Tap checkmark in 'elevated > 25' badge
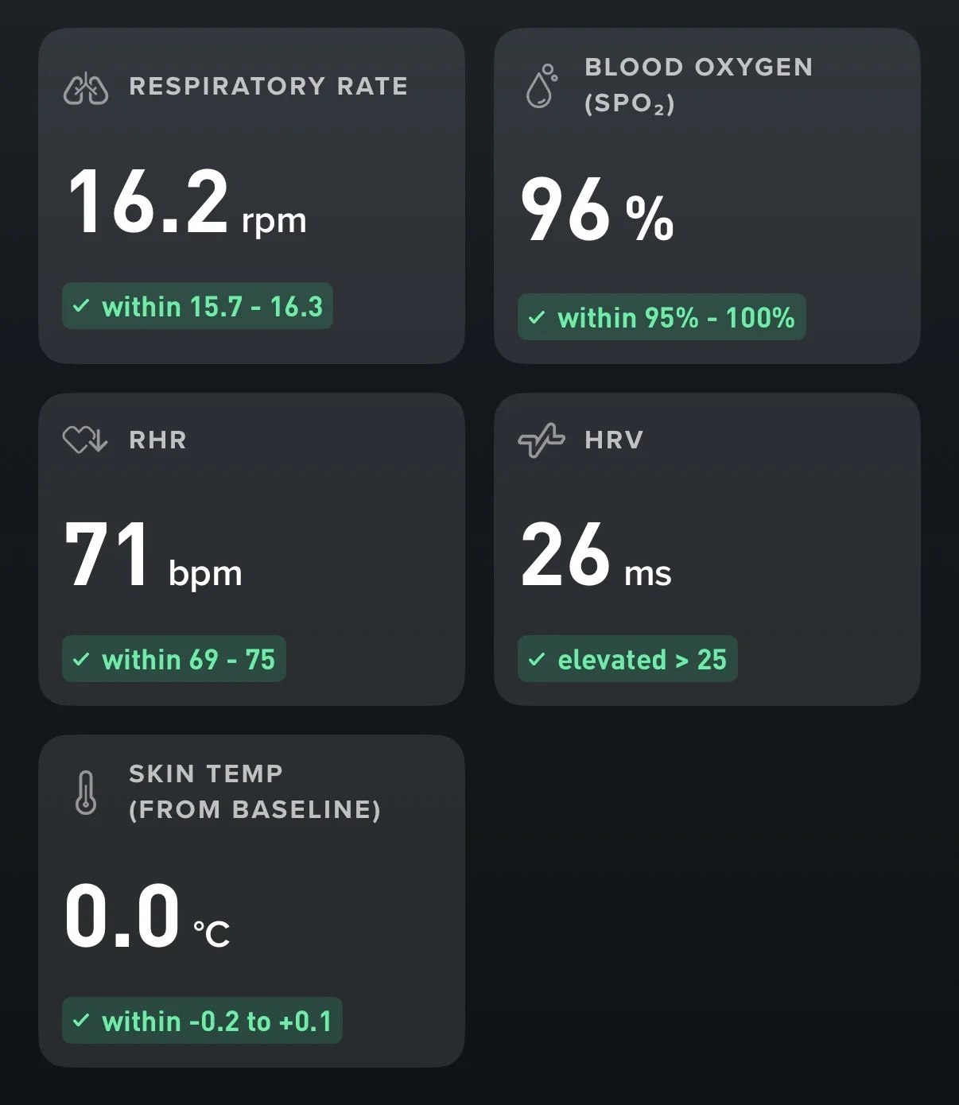Screen dimensions: 959x1105 [537, 659]
